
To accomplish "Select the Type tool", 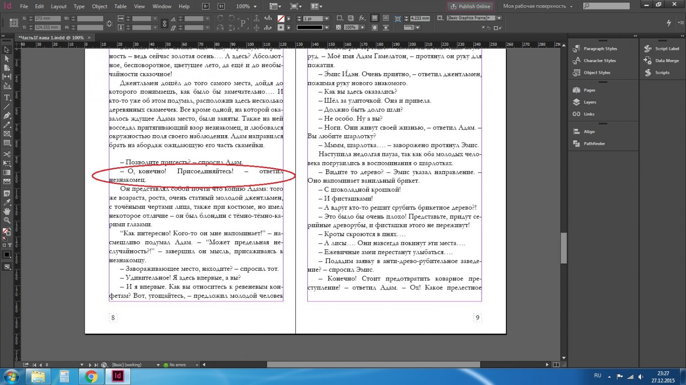I will [7, 97].
